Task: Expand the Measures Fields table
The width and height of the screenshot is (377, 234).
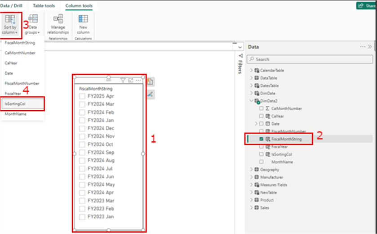Action: click(x=251, y=185)
